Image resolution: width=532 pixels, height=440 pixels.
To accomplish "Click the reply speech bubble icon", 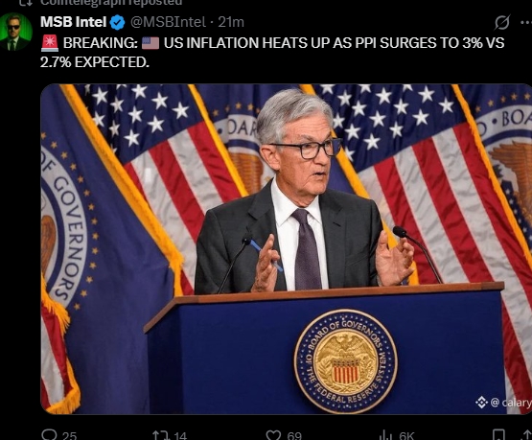I will 49,434.
